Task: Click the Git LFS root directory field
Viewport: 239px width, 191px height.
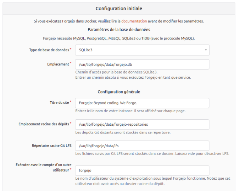Action: tap(142, 146)
